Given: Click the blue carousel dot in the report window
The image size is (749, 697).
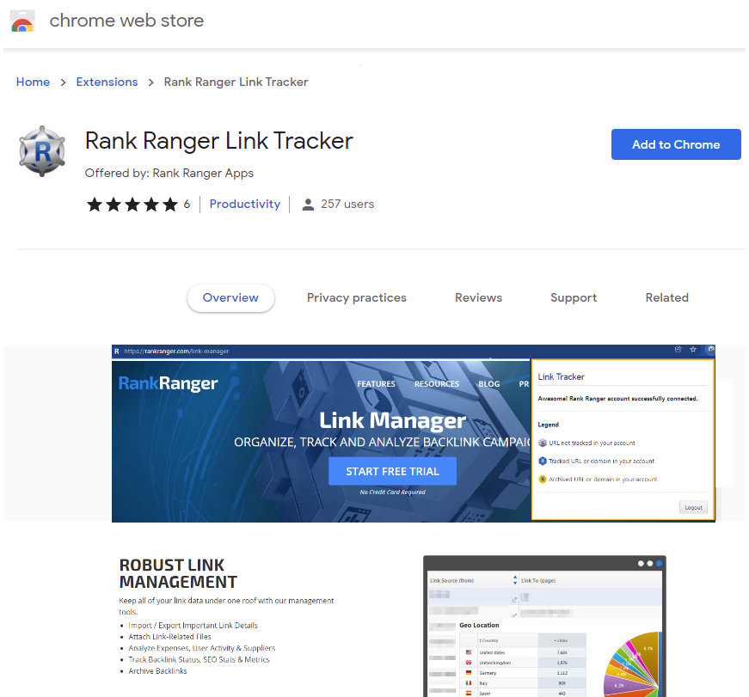Looking at the screenshot, I should click(660, 563).
